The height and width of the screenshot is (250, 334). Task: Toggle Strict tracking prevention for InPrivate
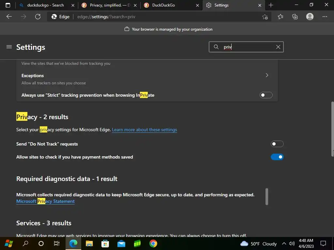click(266, 95)
